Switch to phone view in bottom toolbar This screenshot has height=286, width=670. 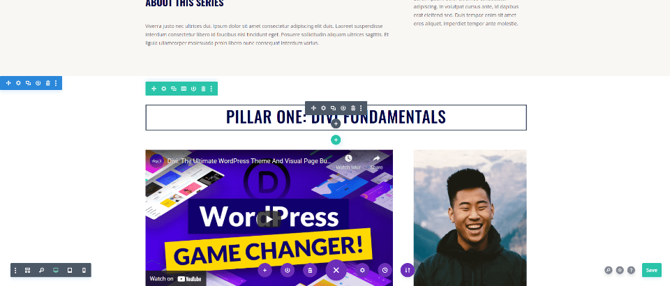[84, 270]
